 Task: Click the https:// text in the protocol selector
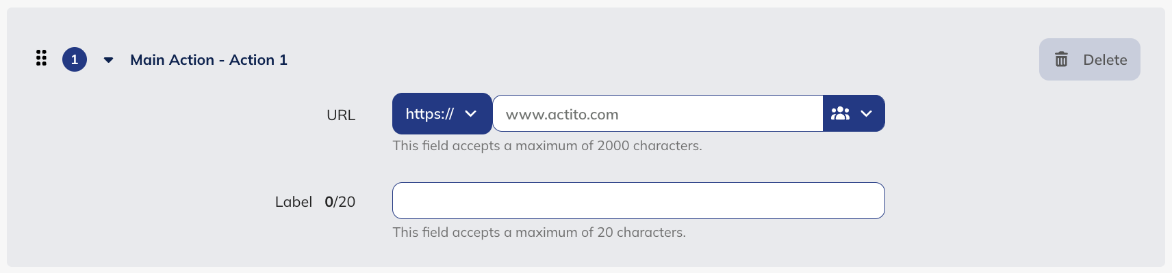pos(429,114)
